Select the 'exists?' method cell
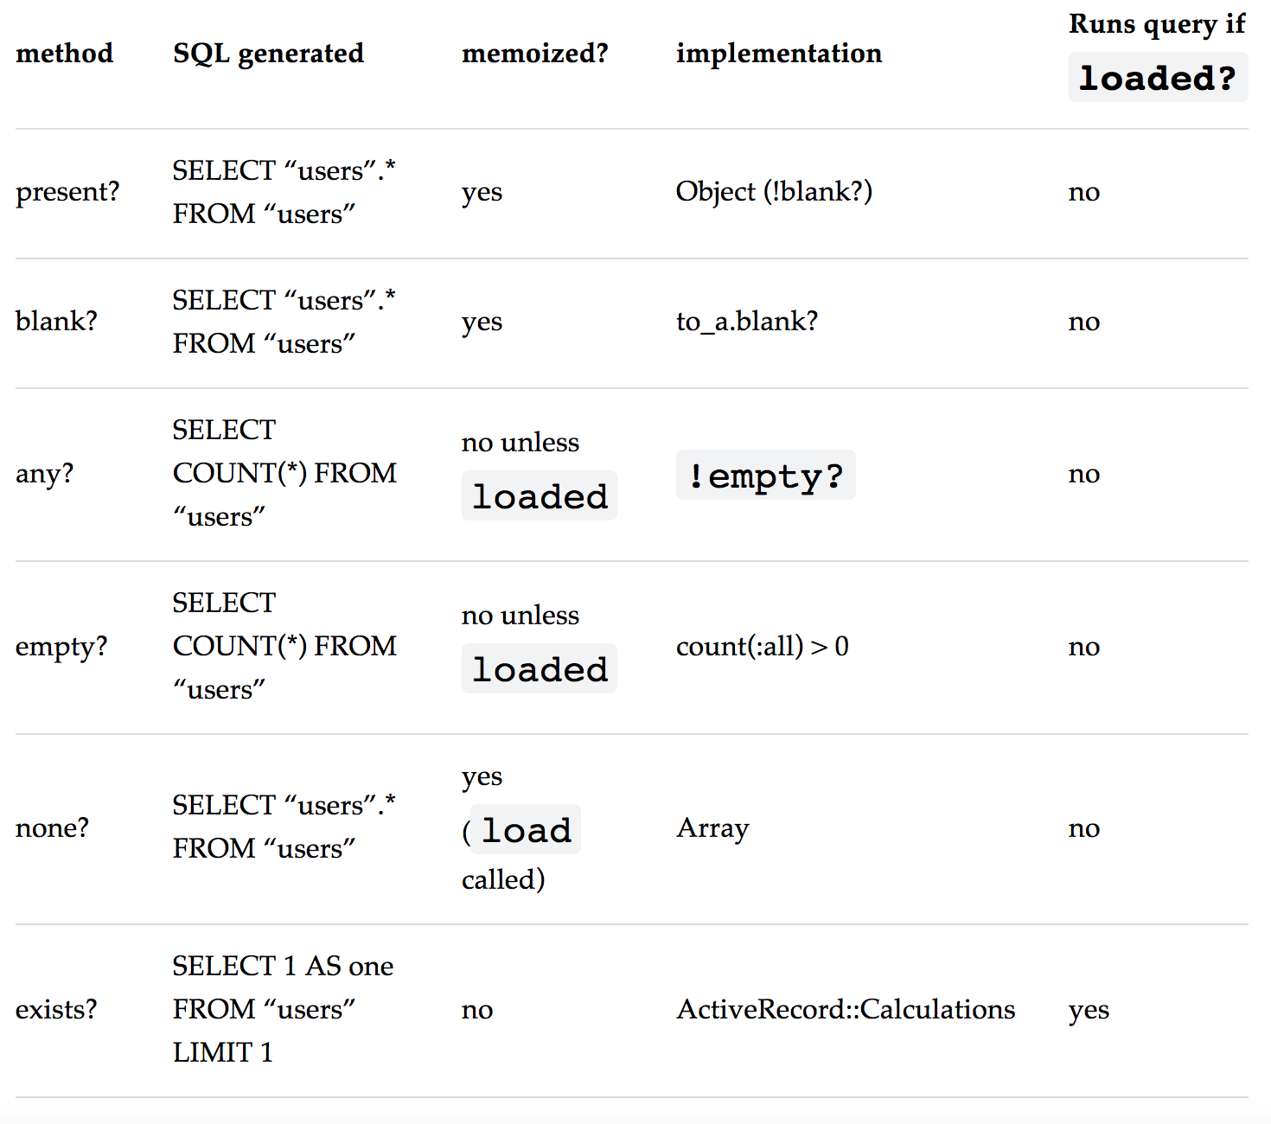Viewport: 1271px width, 1124px height. point(56,1010)
